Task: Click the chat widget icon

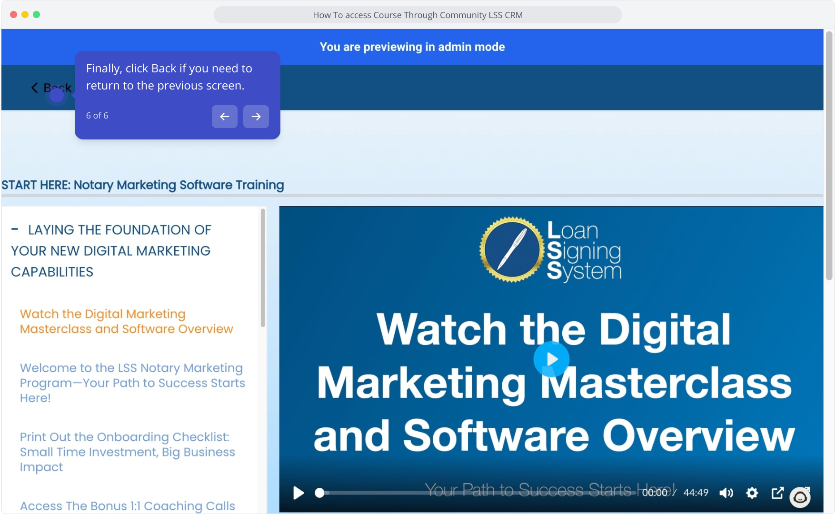Action: click(x=800, y=497)
